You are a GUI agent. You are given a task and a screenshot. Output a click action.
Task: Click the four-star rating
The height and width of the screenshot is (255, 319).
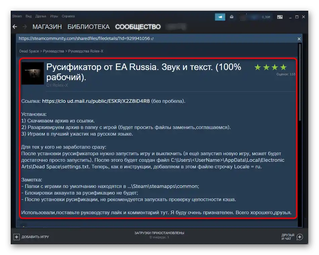(270, 67)
